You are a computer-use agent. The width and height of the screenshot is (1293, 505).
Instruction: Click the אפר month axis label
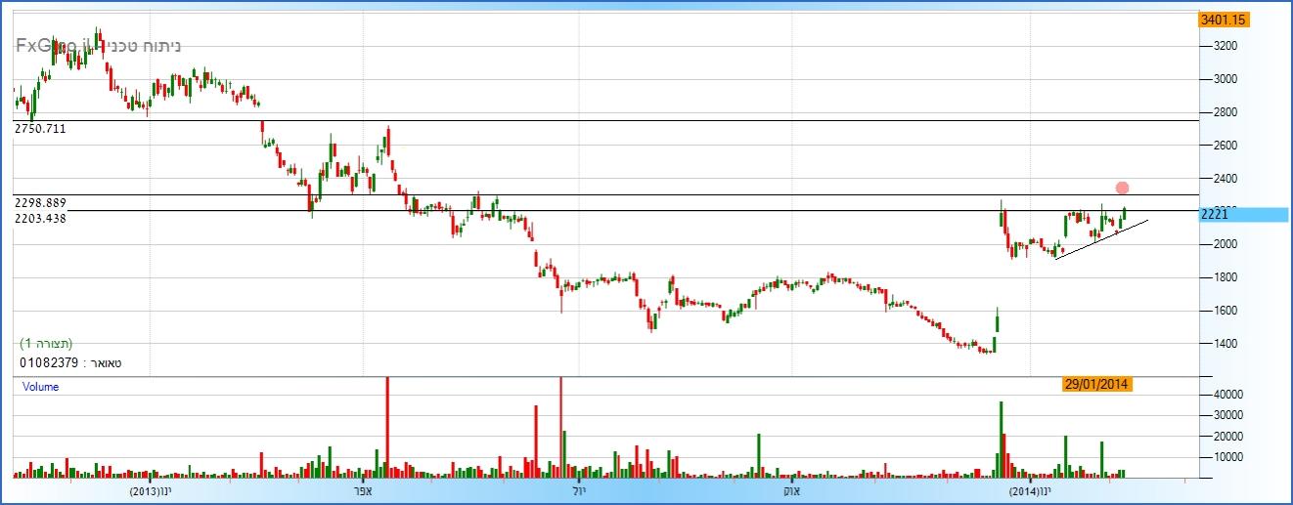(x=370, y=491)
